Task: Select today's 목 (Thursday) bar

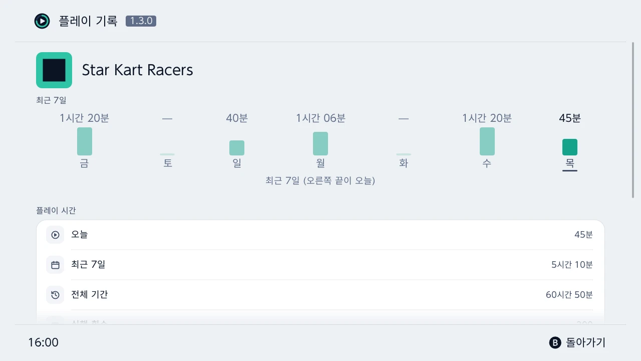Action: [570, 147]
